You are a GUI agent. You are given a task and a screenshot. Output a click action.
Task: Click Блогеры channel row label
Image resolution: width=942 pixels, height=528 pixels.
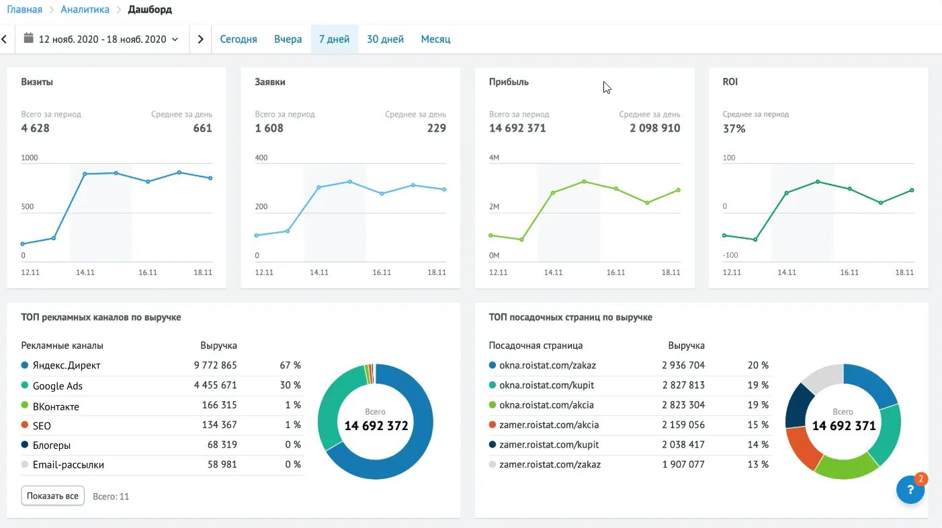(52, 445)
